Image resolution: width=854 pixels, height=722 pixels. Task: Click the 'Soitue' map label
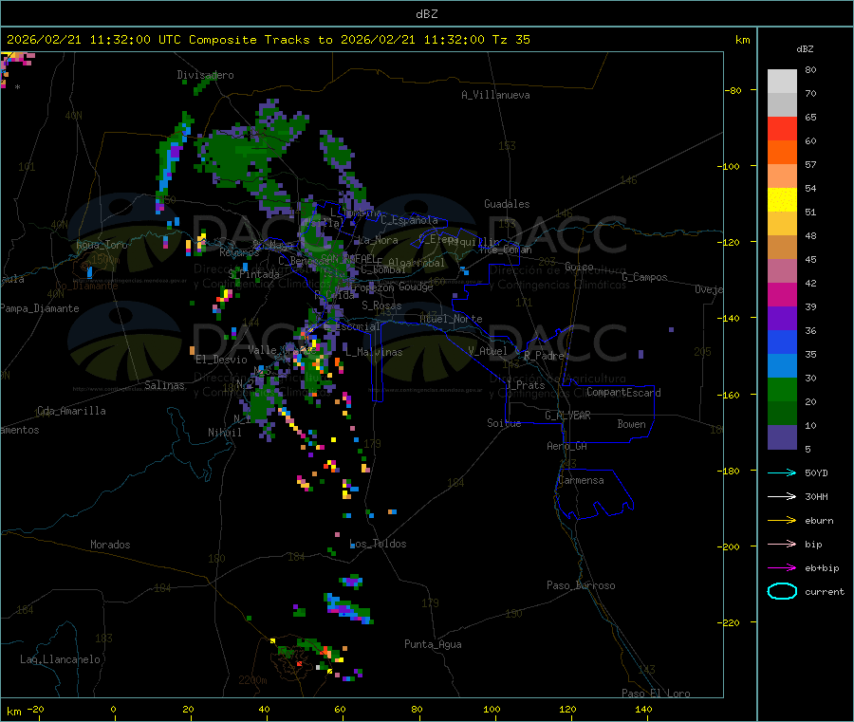[x=505, y=423]
